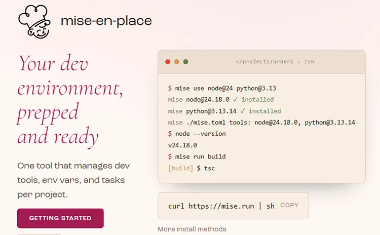380x235 pixels.
Task: Select the 'One tool that manages dev' paragraph
Action: [73, 180]
